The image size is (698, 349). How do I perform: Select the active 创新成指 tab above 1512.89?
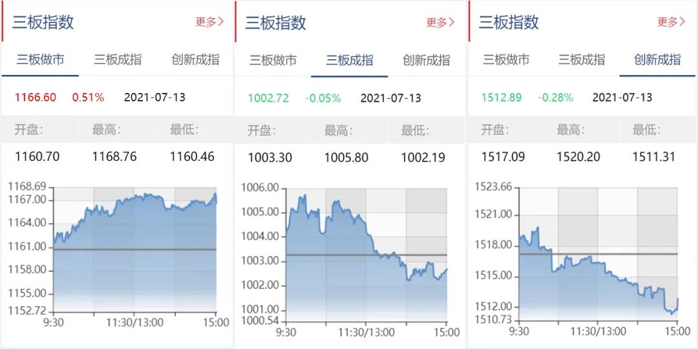tap(657, 59)
